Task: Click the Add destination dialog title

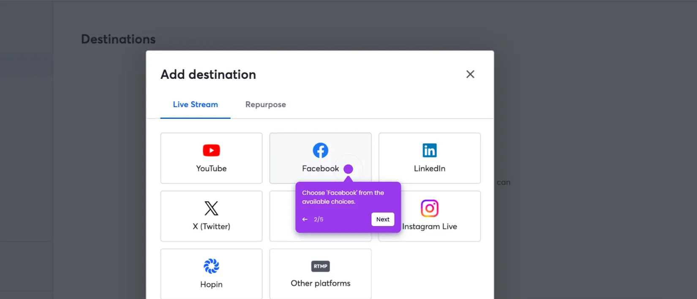Action: [x=208, y=75]
